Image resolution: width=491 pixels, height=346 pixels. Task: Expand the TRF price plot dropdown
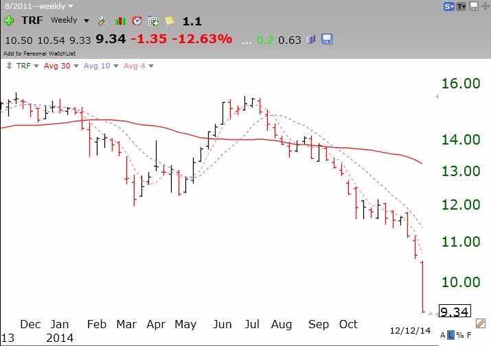(36, 66)
